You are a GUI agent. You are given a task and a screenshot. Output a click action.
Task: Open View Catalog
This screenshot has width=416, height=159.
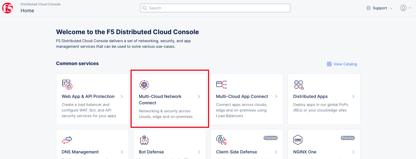[345, 64]
